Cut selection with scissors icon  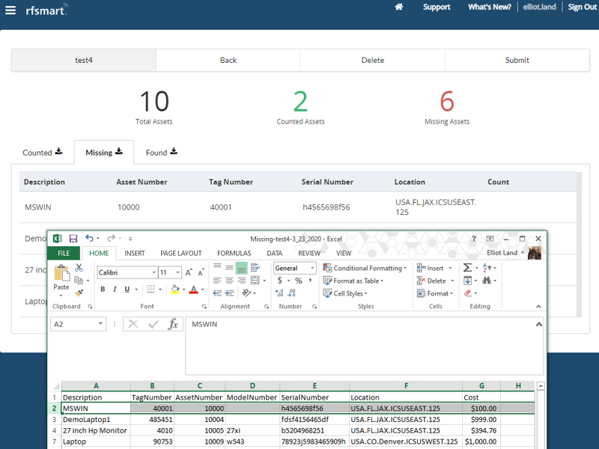(x=79, y=268)
